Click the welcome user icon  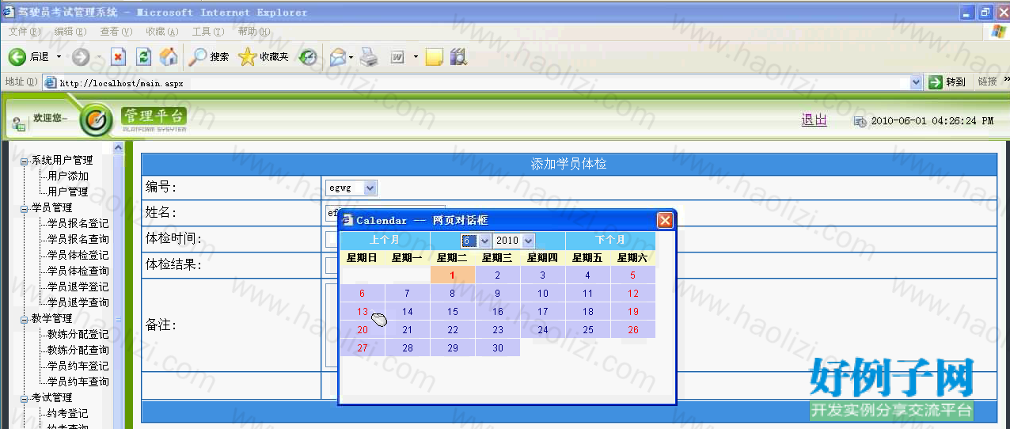[x=18, y=123]
